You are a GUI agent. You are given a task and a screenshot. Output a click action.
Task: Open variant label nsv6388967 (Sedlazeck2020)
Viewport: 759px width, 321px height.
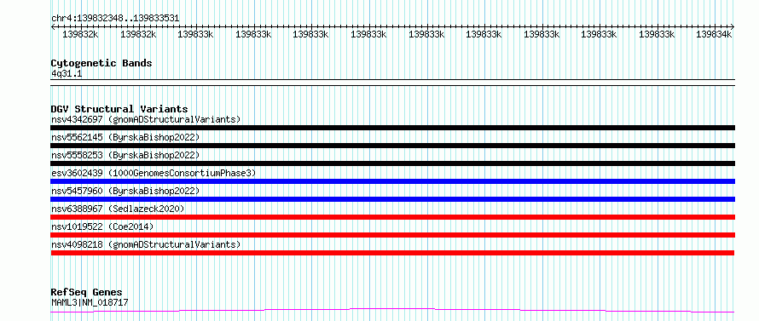click(x=118, y=209)
